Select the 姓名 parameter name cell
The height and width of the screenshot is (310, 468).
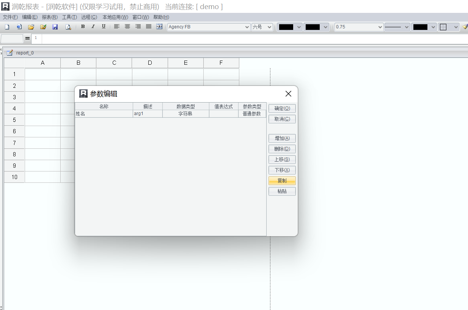tap(104, 114)
